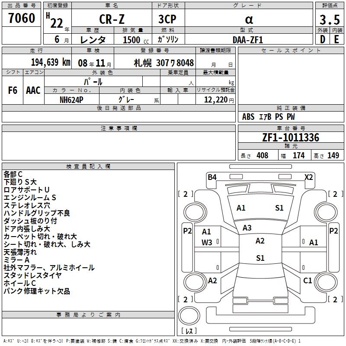Click the レス label below car diagram
This screenshot has width=346, height=346.
point(189,331)
